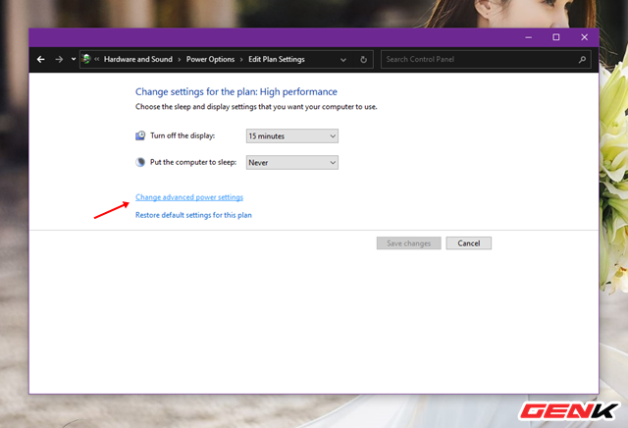Click Restore default settings for this plan
628x428 pixels.
[193, 215]
